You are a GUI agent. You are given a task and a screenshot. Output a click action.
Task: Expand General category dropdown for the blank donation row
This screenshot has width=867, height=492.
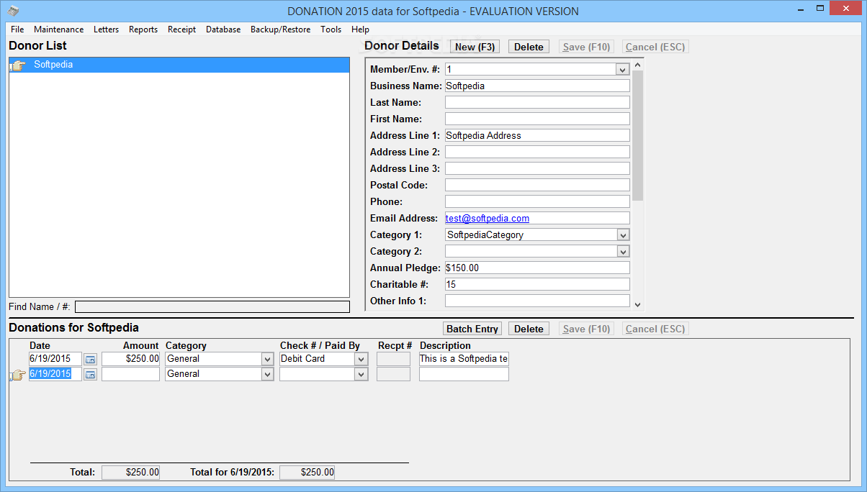267,374
